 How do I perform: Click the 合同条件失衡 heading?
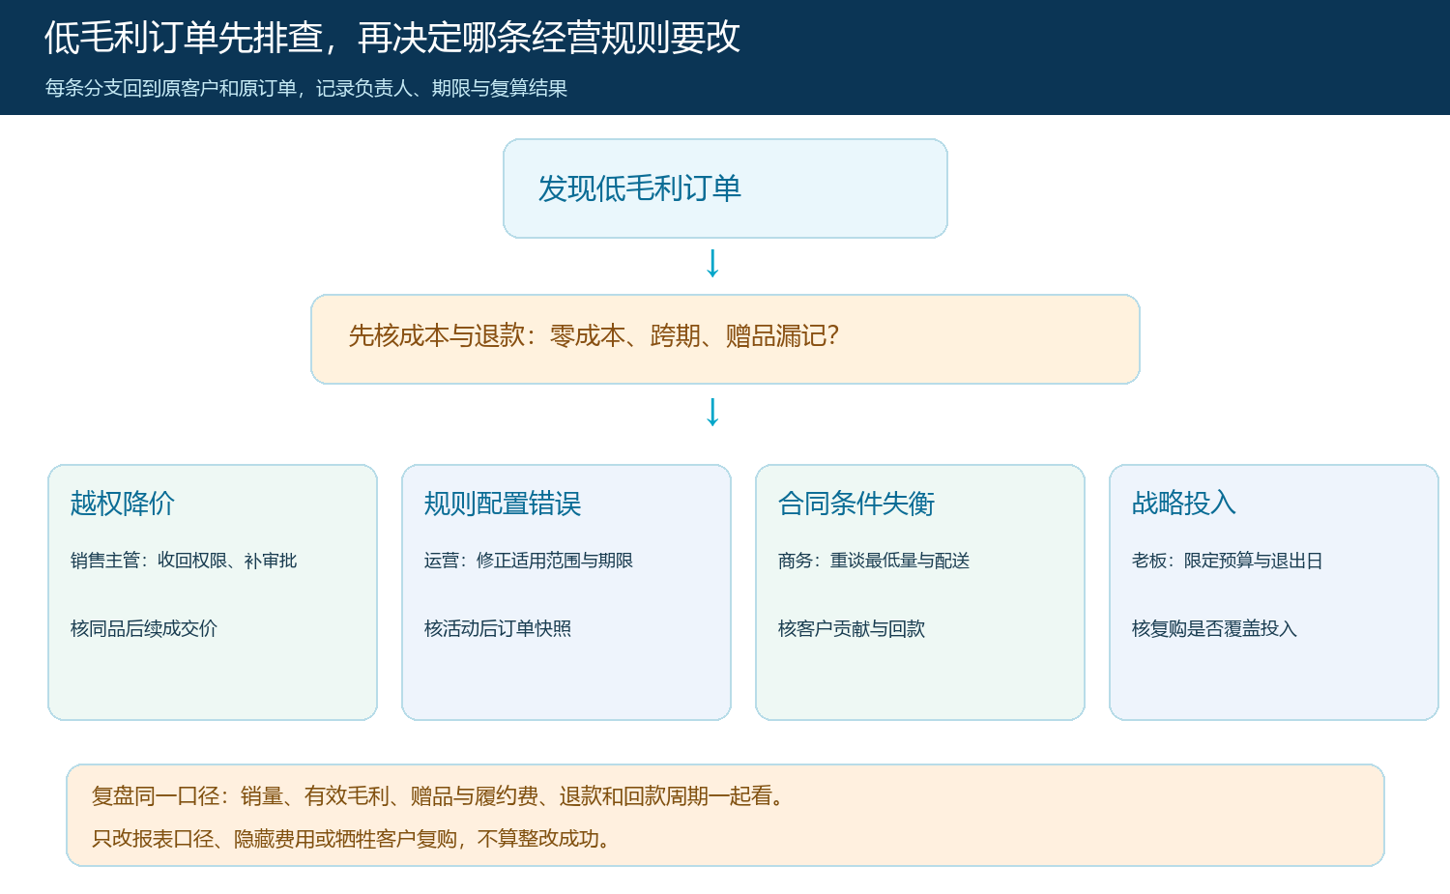pyautogui.click(x=856, y=504)
